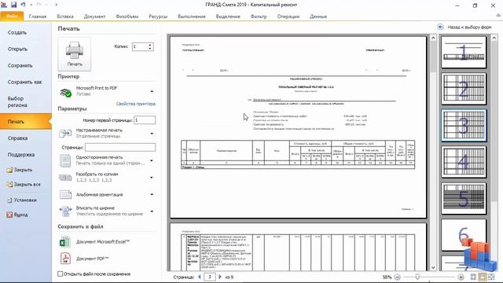The height and width of the screenshot is (283, 503).
Task: Switch to the Выделение ribbon tab
Action: (228, 17)
